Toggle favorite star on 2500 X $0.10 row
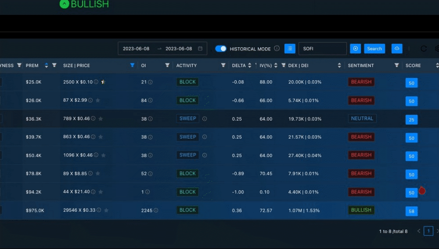This screenshot has height=249, width=439. pos(103,82)
